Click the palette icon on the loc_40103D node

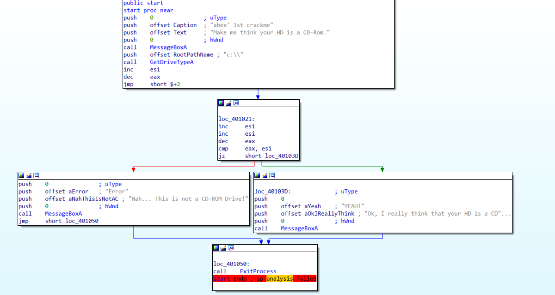(x=258, y=175)
